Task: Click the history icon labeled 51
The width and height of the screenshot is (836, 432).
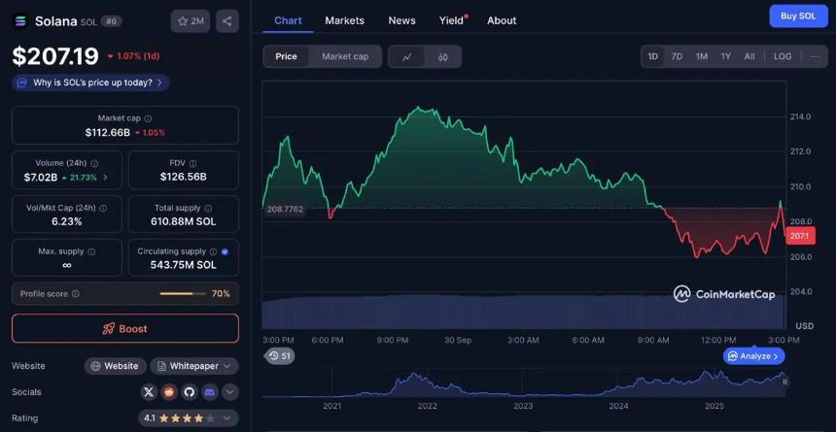Action: [x=280, y=356]
